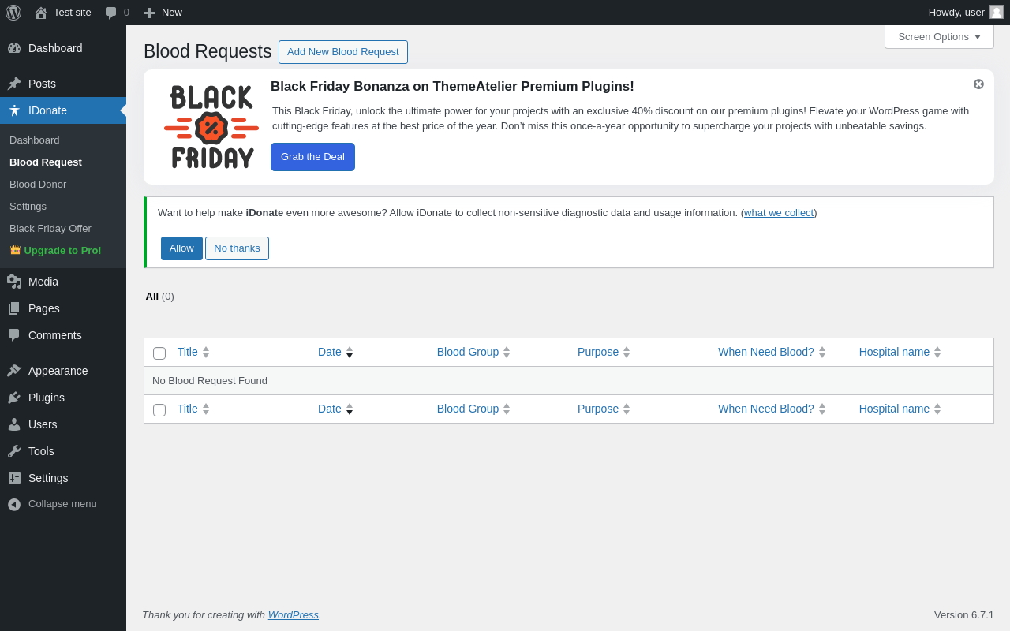This screenshot has width=1010, height=631.
Task: Click the Plugins plug icon
Action: (14, 398)
